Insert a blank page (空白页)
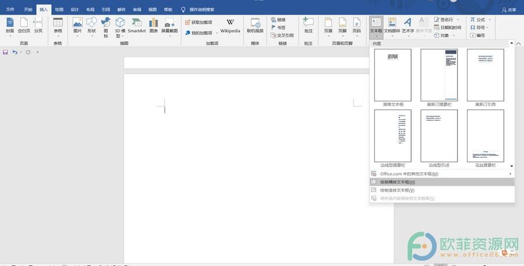Viewport: 524px width, 266px height. (x=24, y=26)
